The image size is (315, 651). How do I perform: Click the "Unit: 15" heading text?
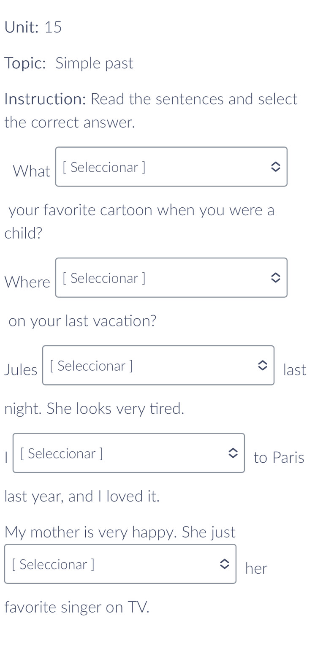point(33,27)
